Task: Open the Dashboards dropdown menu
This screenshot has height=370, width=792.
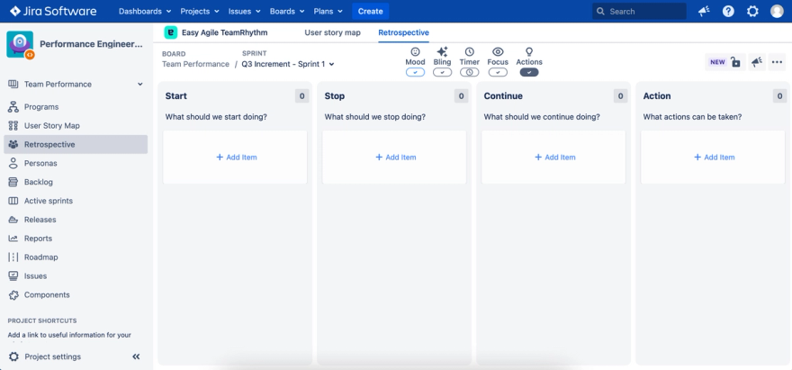Action: (145, 11)
